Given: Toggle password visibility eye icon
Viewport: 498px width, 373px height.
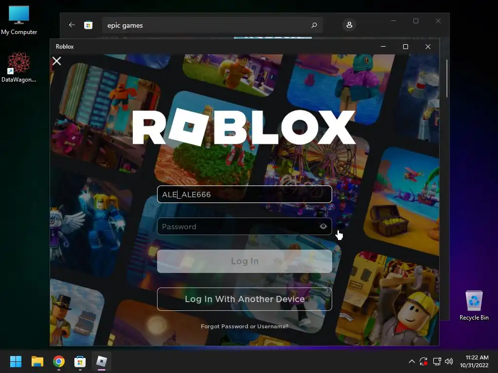Looking at the screenshot, I should coord(323,226).
